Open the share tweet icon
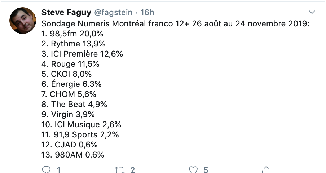Image resolution: width=326 pixels, height=173 pixels. 266,170
